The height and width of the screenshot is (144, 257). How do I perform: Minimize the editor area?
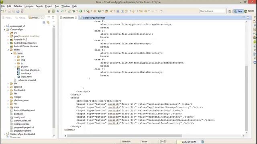coord(244,17)
